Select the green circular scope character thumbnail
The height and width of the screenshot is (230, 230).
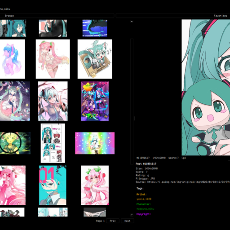15,143
